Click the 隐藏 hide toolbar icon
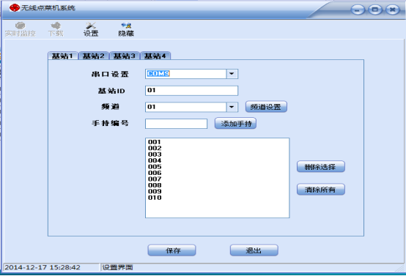Image resolution: width=406 pixels, height=276 pixels. 126,29
